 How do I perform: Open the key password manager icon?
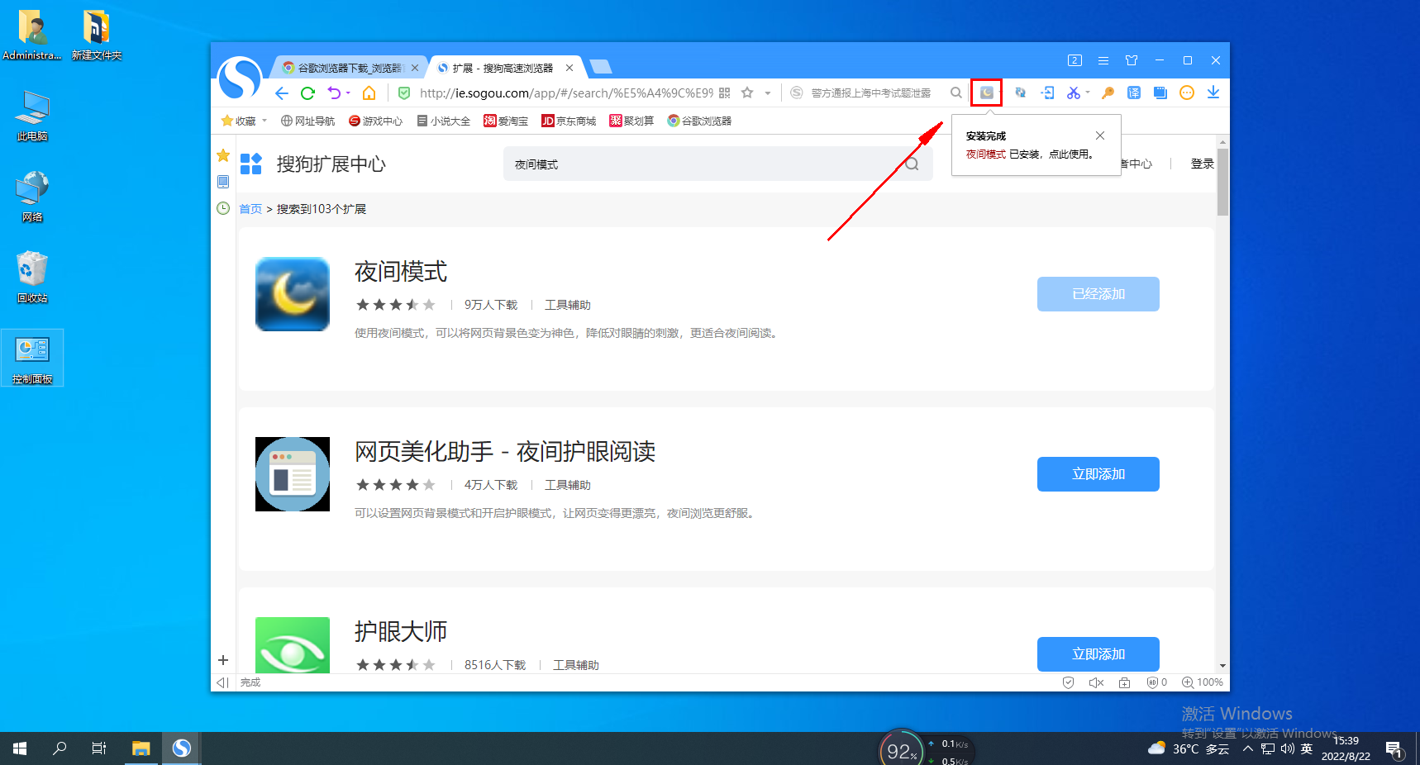(x=1108, y=93)
